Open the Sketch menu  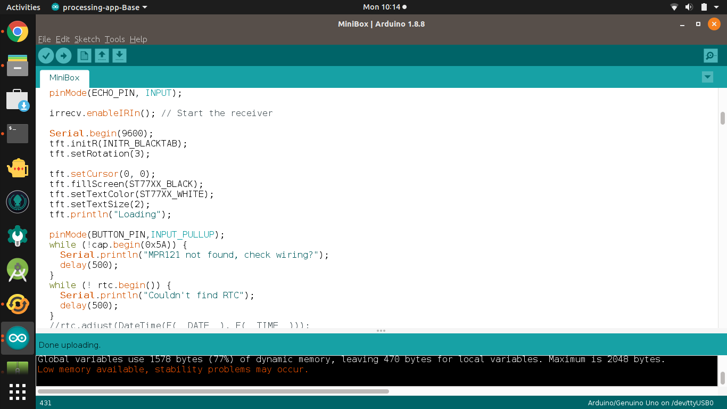pos(87,39)
